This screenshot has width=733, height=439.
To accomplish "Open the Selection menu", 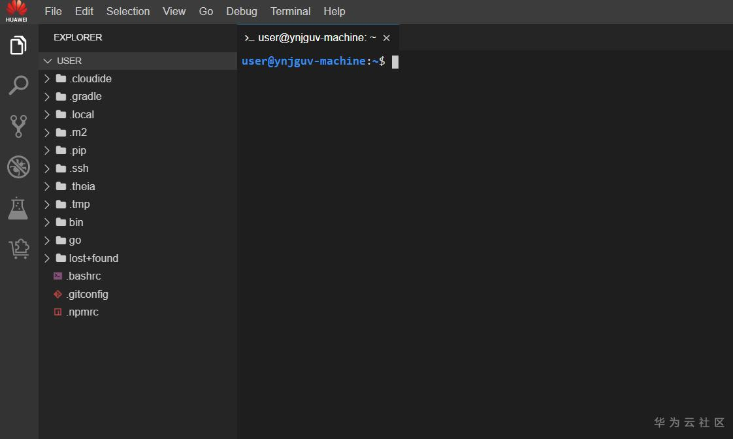I will click(x=128, y=11).
